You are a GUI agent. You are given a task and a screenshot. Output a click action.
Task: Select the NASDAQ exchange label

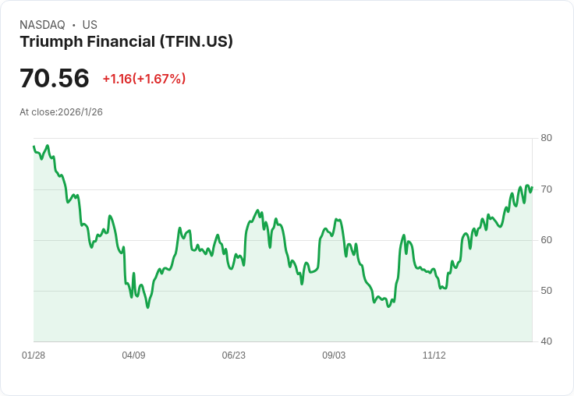point(42,25)
